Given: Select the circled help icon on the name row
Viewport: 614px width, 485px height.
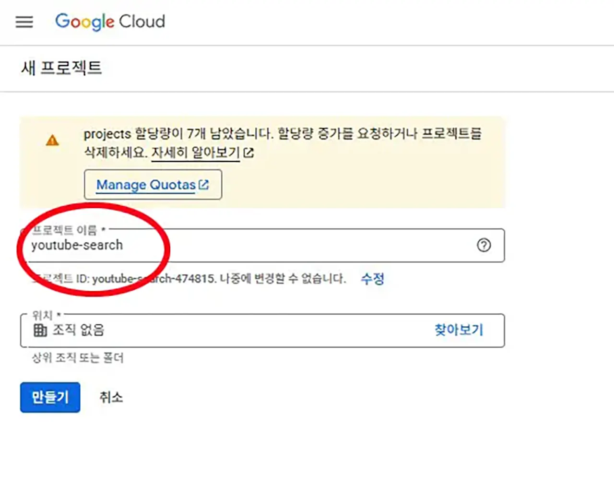Looking at the screenshot, I should point(484,246).
